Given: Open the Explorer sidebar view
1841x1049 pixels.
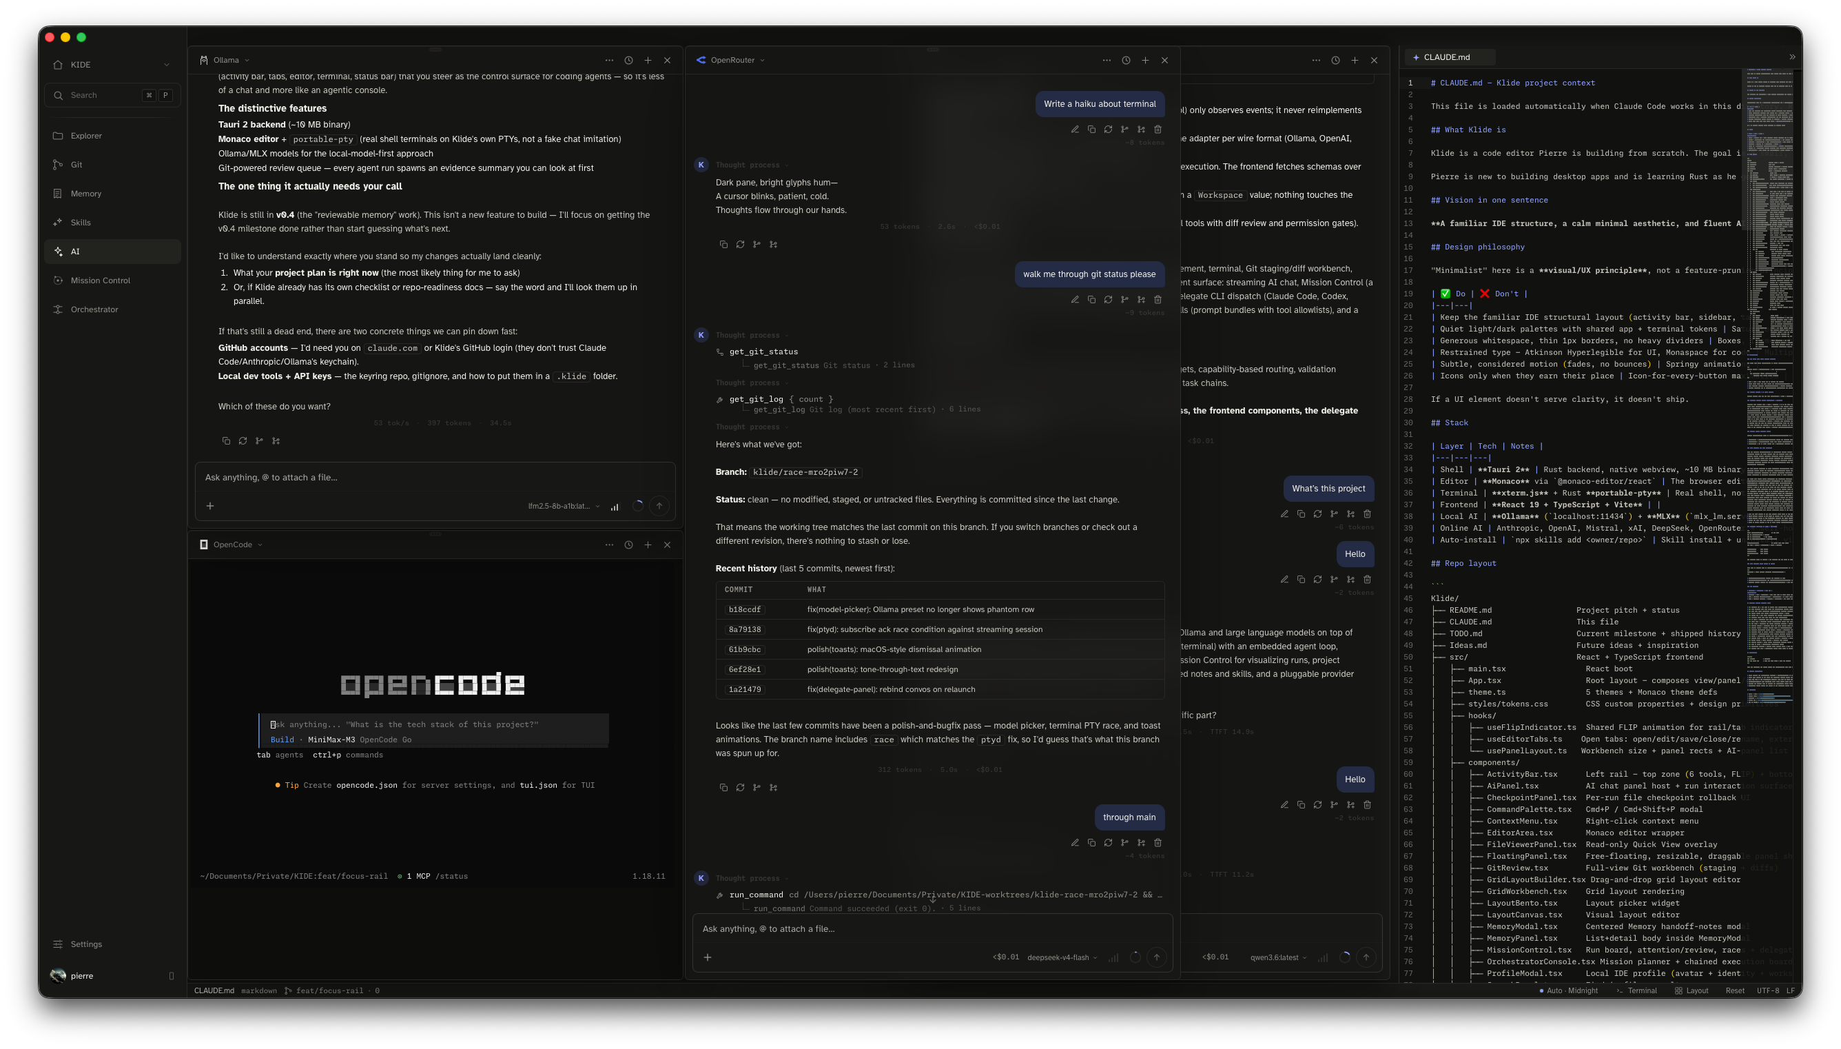Looking at the screenshot, I should tap(112, 136).
